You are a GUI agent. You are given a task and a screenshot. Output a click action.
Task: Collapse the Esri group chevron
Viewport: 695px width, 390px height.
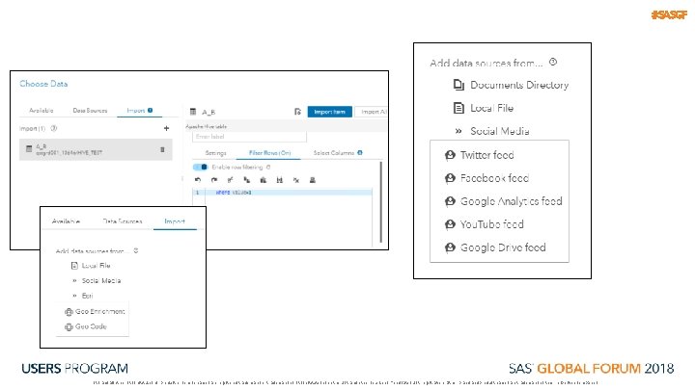coord(74,296)
